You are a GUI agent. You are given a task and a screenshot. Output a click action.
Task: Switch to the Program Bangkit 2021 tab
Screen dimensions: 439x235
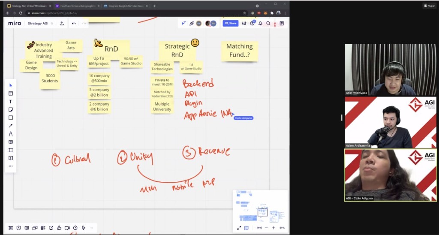pos(124,6)
